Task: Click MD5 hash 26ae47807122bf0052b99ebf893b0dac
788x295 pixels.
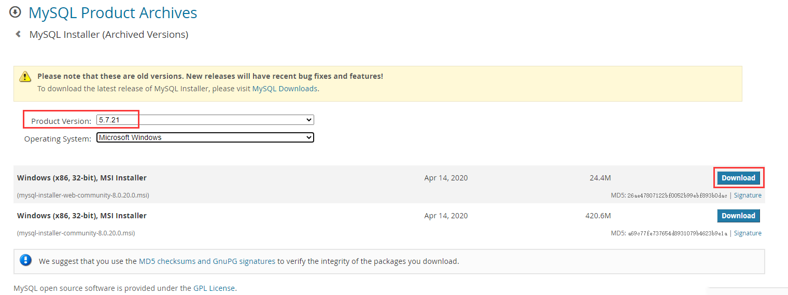Action: pos(677,195)
